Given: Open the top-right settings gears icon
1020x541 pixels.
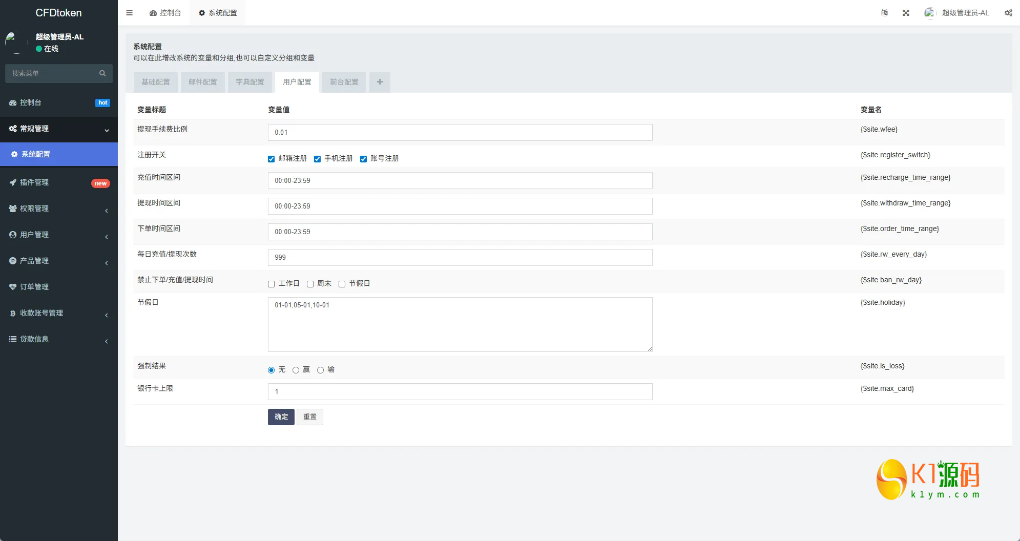Looking at the screenshot, I should [x=1008, y=13].
